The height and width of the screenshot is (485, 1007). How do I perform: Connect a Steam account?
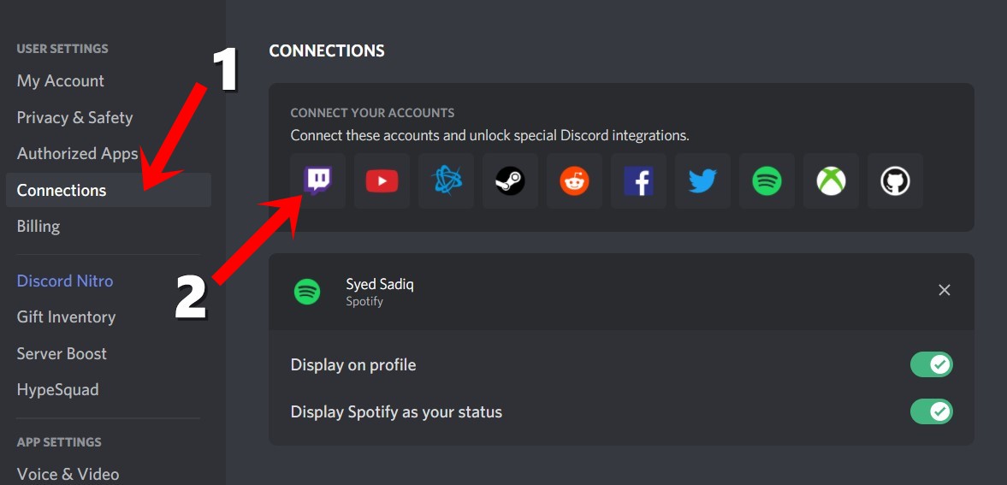coord(510,180)
